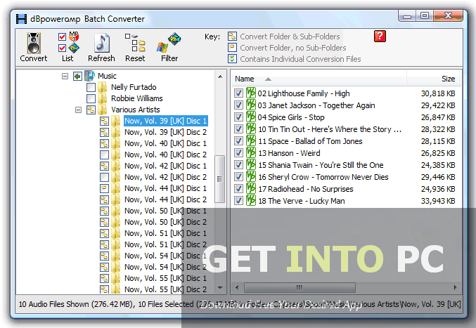Click file icon of 02 Lighthouse Family - High
The image size is (476, 328).
click(251, 93)
